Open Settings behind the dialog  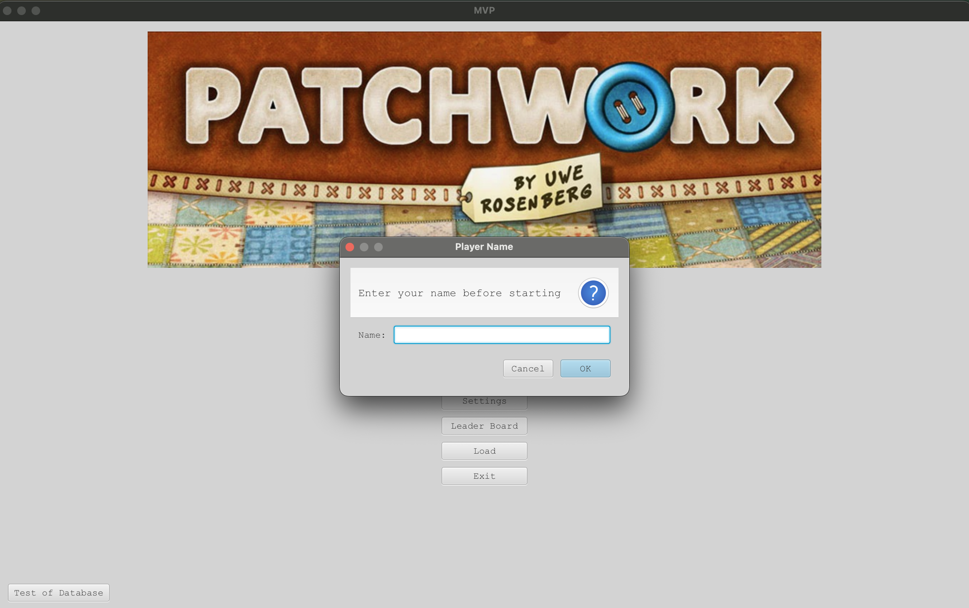click(x=484, y=402)
